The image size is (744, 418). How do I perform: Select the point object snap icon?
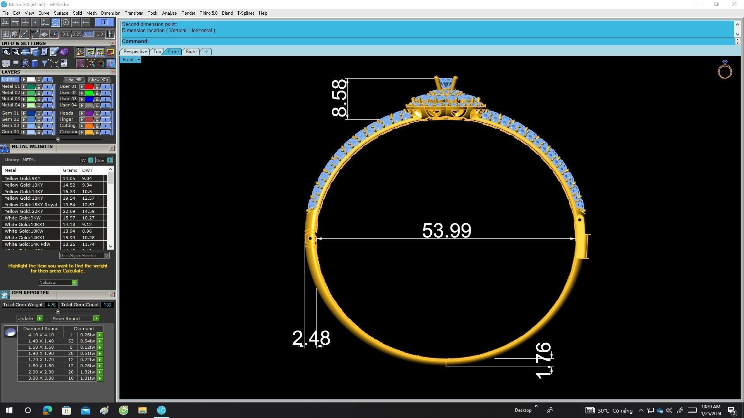(35, 22)
